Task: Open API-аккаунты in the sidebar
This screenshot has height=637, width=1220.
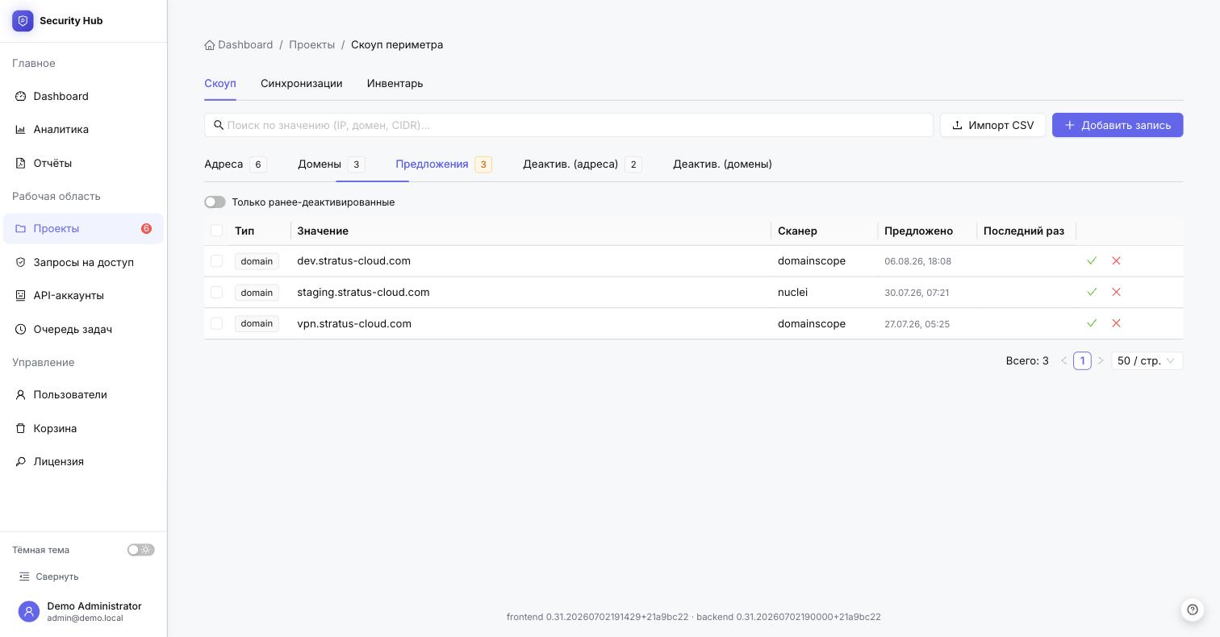Action: [x=84, y=296]
